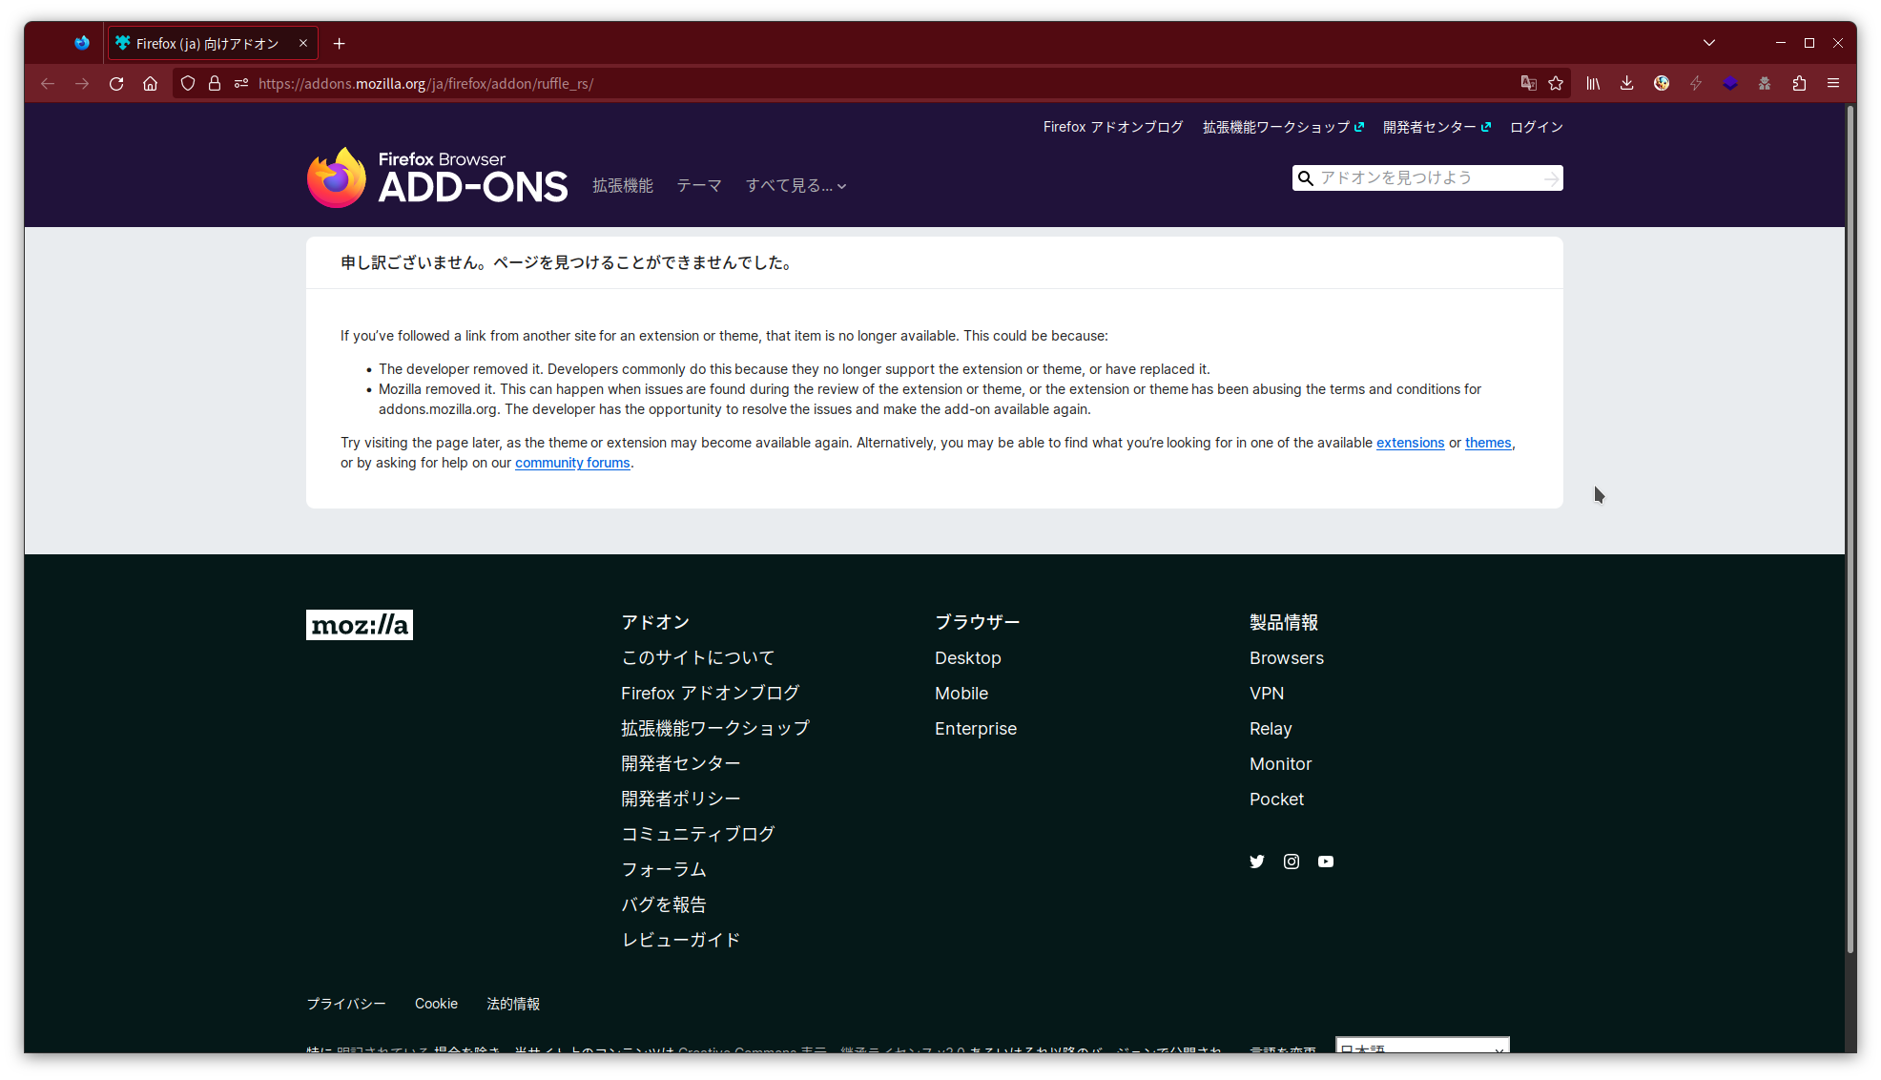Open the tab list chevron
Image resolution: width=1881 pixels, height=1080 pixels.
(x=1708, y=42)
